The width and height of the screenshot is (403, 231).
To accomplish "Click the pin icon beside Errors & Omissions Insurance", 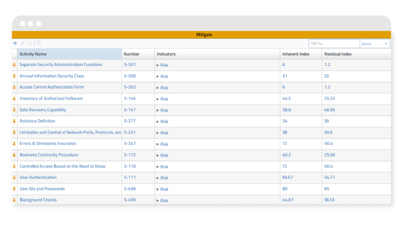I will coord(14,144).
